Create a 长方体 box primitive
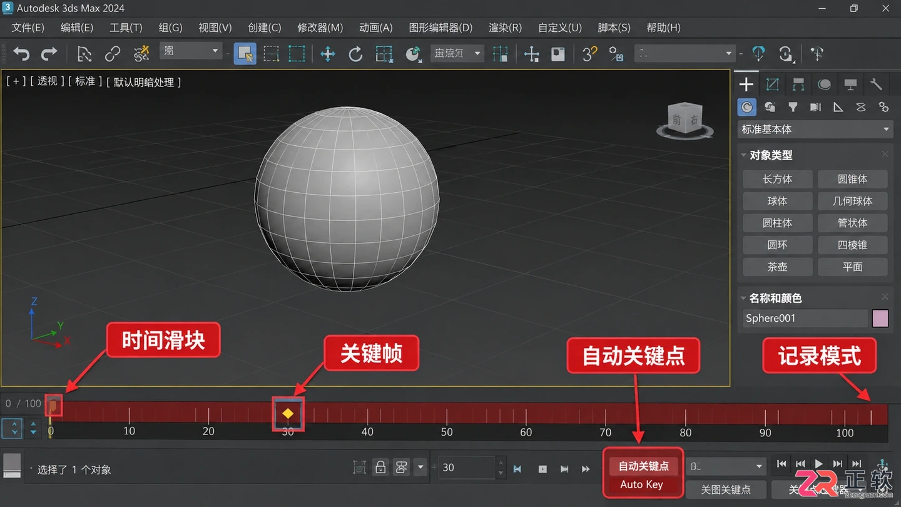Screen dimensions: 901x507 click(x=778, y=179)
